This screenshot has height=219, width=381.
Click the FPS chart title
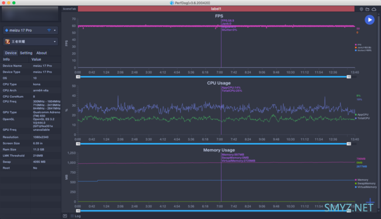coord(219,16)
